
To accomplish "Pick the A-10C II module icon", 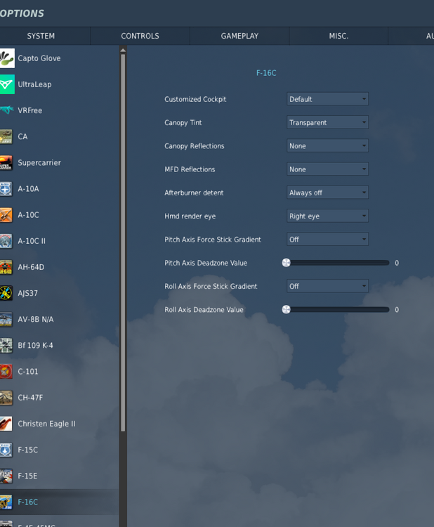I will [6, 241].
